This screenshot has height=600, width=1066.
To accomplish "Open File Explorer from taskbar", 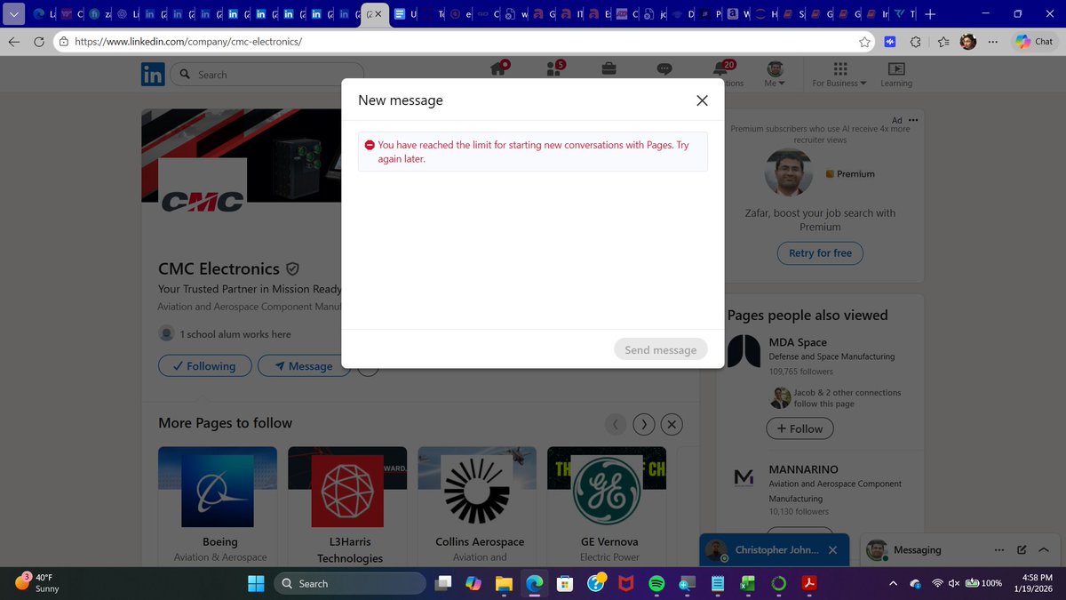I will point(504,584).
